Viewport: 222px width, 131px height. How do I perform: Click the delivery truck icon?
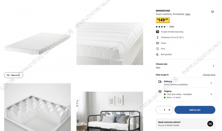[160, 82]
